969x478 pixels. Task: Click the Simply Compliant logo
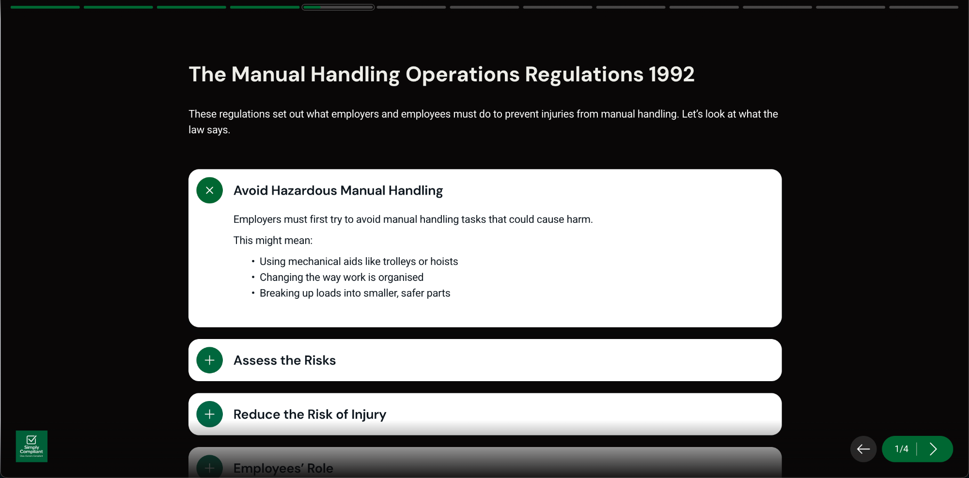point(31,446)
